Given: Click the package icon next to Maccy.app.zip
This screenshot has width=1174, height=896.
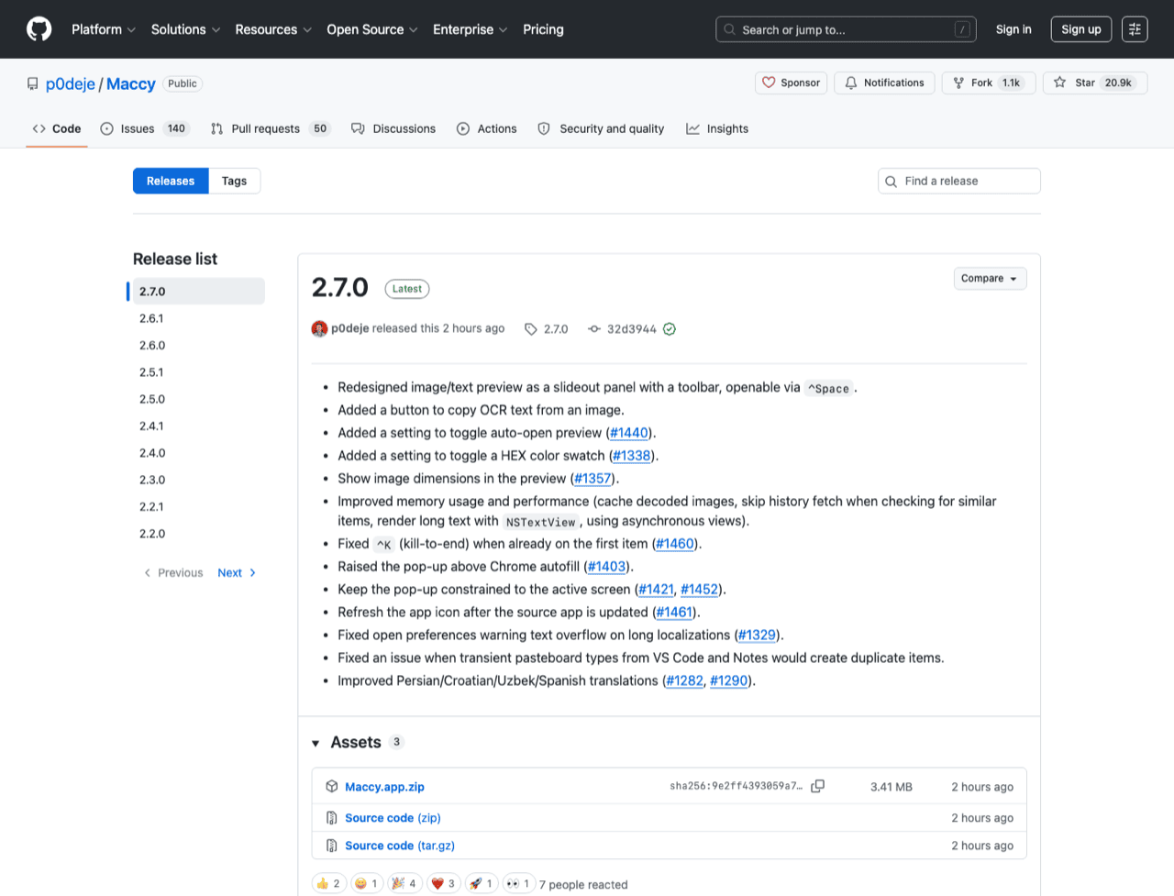Looking at the screenshot, I should click(332, 786).
